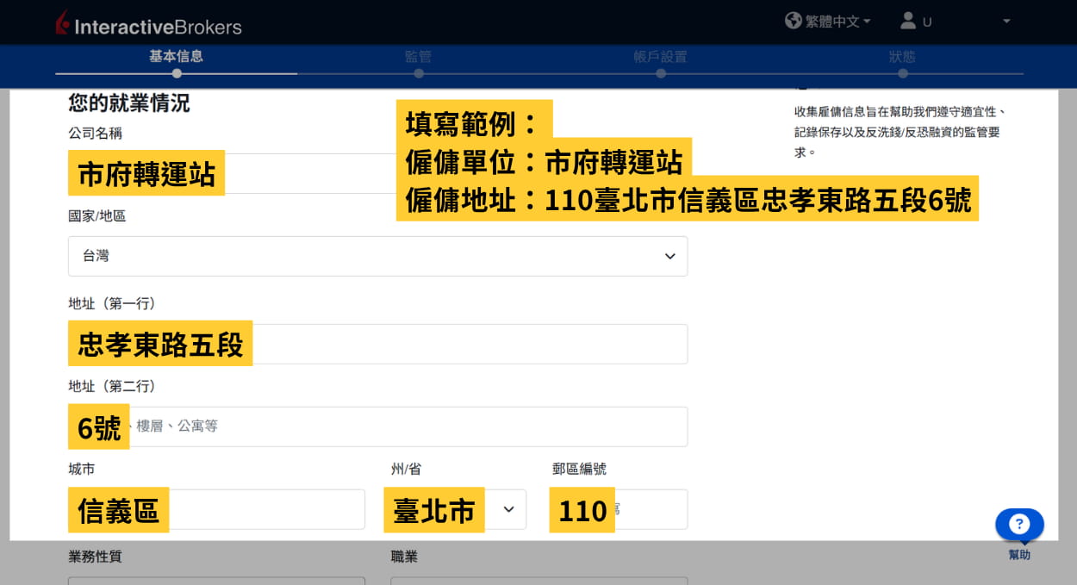
Task: Click the 業務性質 field below
Action: [216, 581]
